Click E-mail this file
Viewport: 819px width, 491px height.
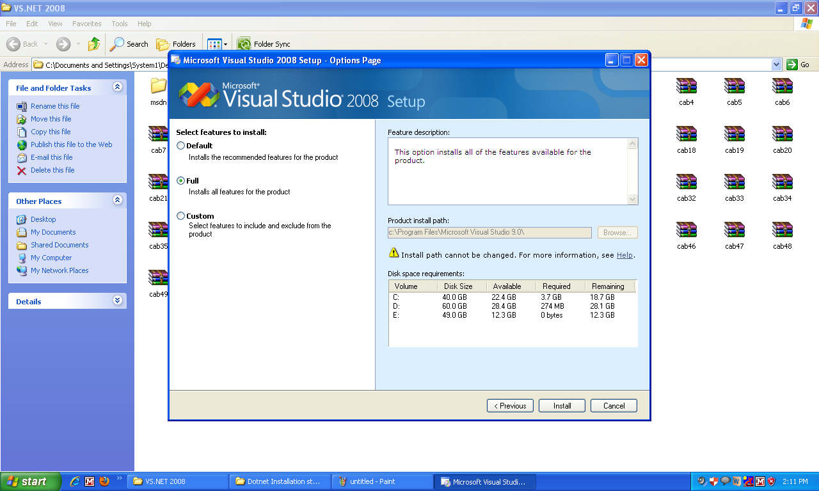(52, 157)
